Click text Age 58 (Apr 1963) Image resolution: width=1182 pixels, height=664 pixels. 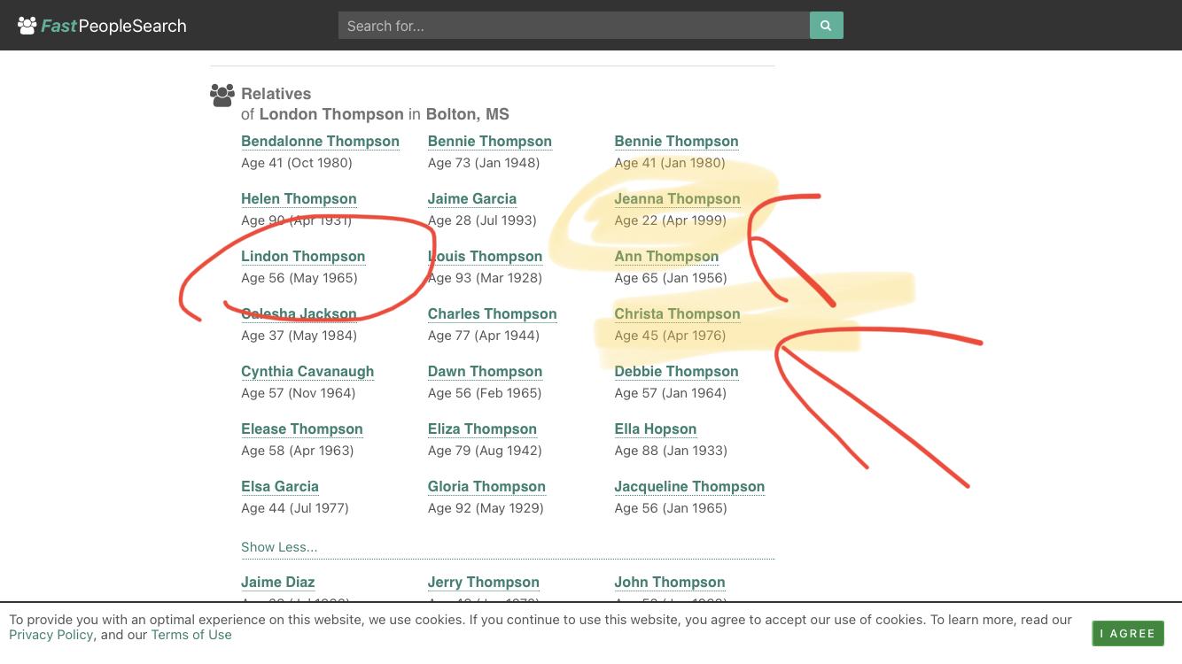[298, 451]
